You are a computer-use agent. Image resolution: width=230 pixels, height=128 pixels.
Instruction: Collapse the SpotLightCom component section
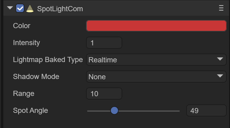pyautogui.click(x=10, y=8)
